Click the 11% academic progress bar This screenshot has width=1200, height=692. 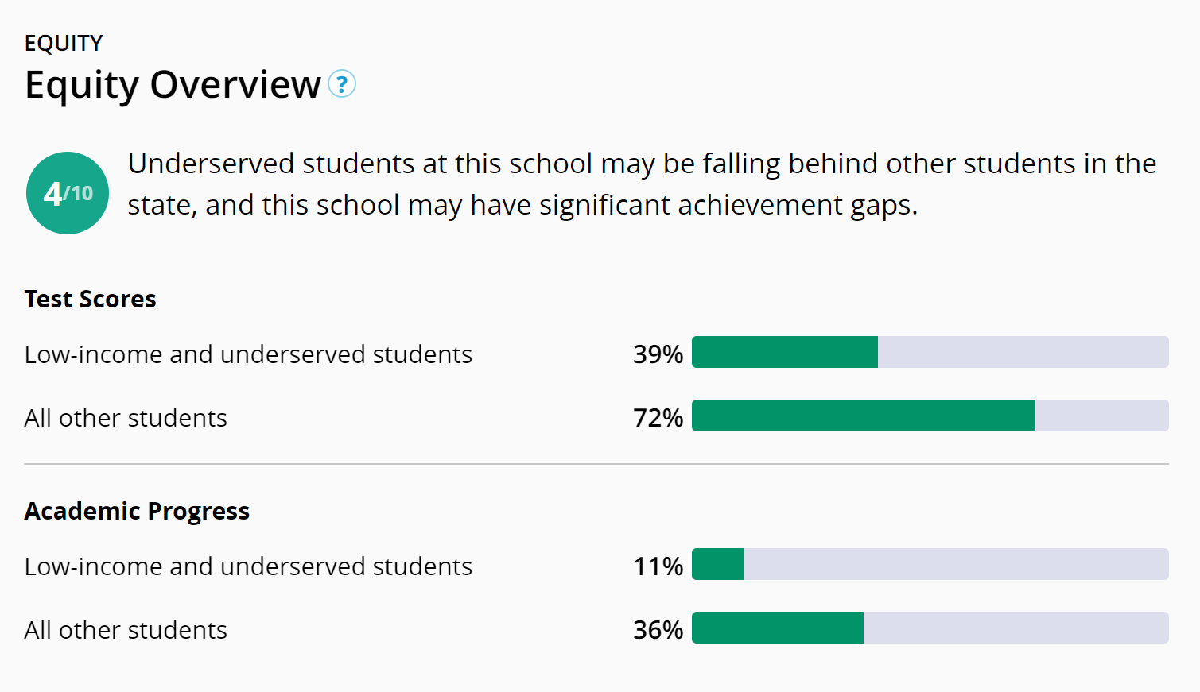tap(930, 564)
